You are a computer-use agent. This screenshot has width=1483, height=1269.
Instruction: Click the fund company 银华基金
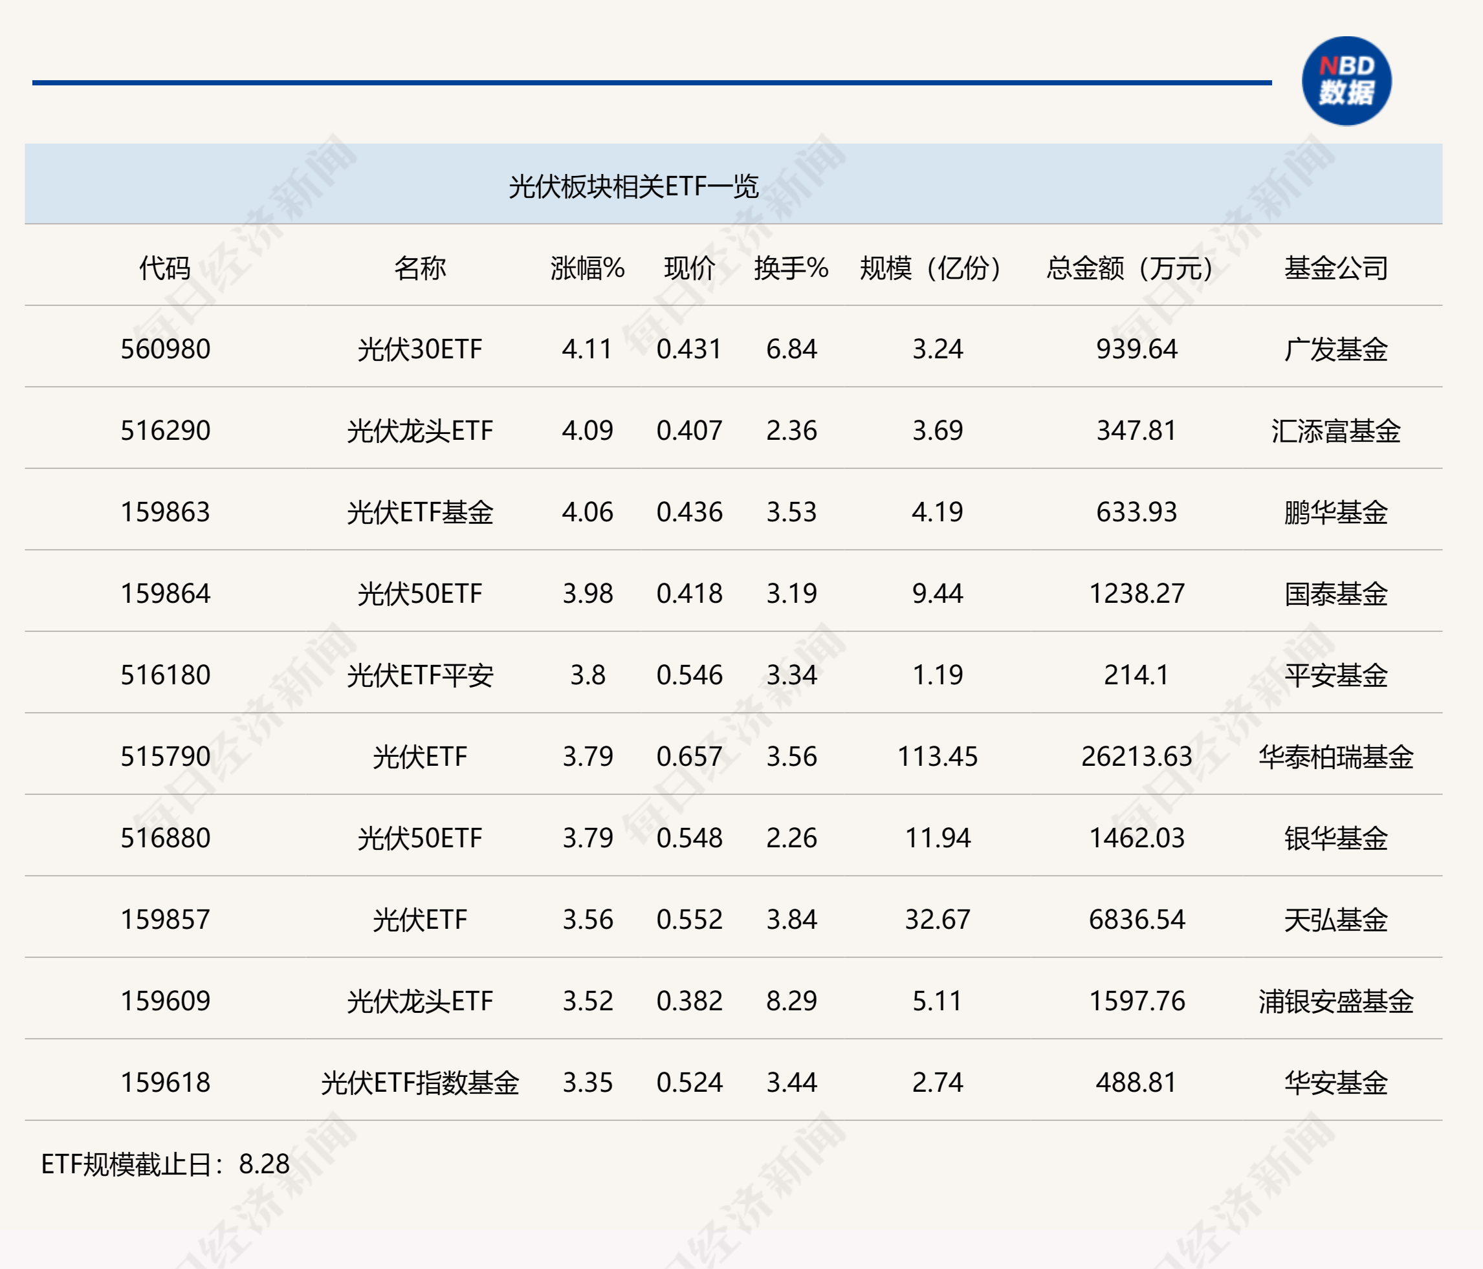[x=1335, y=838]
